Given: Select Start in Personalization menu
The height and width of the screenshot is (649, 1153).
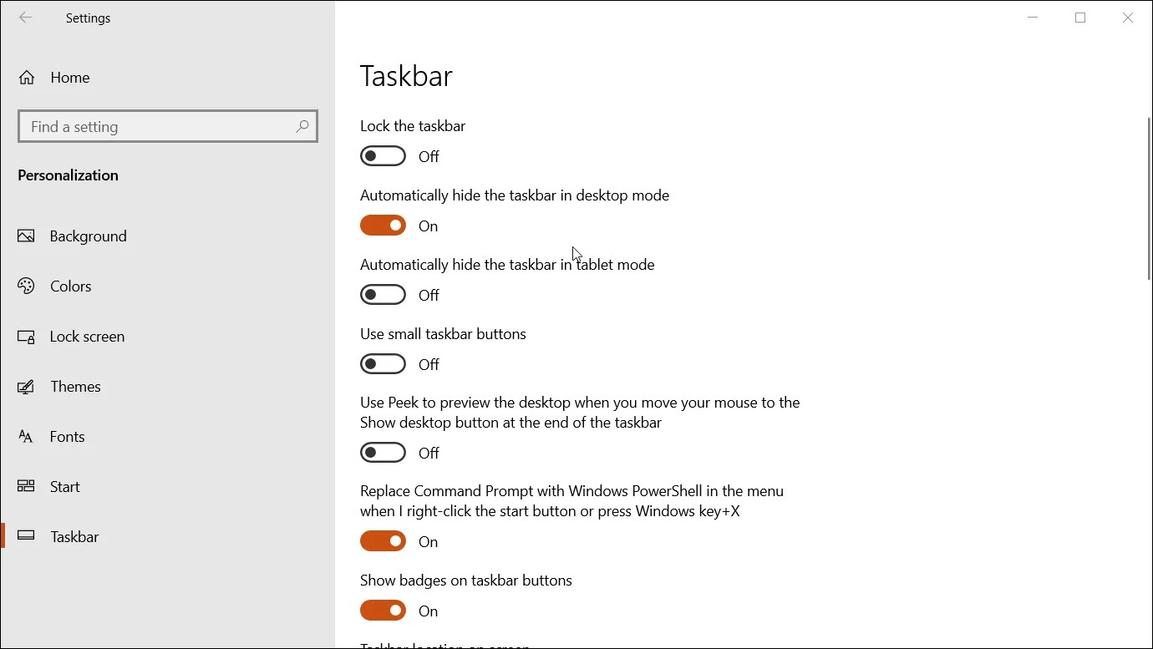Looking at the screenshot, I should (167, 486).
